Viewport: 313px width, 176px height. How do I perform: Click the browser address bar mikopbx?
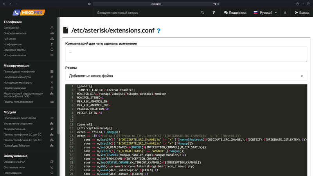pos(156,4)
